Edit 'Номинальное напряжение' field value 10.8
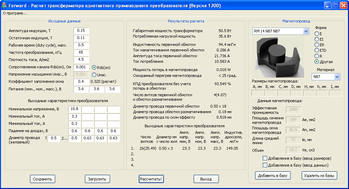Image resolution: width=349 pixels, height=189 pixels. [75, 109]
